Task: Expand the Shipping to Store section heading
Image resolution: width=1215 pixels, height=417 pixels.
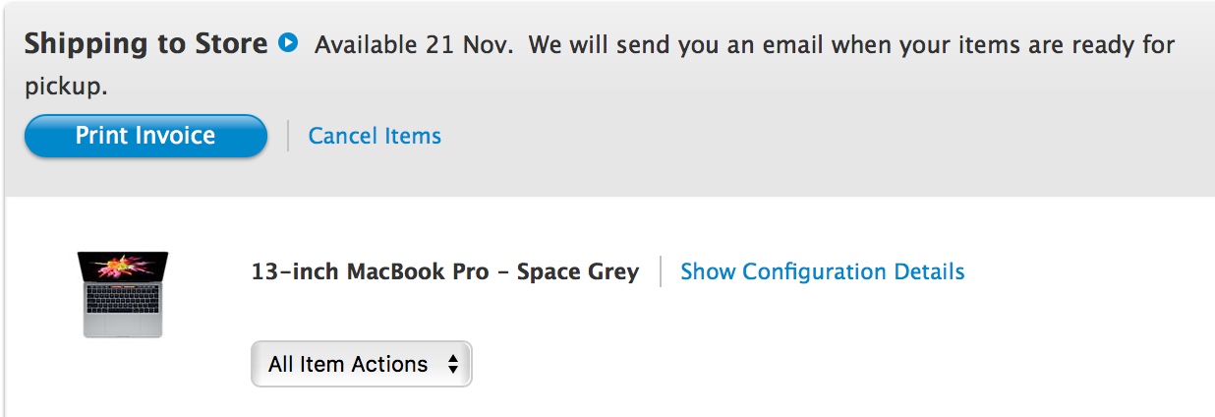Action: click(x=145, y=43)
